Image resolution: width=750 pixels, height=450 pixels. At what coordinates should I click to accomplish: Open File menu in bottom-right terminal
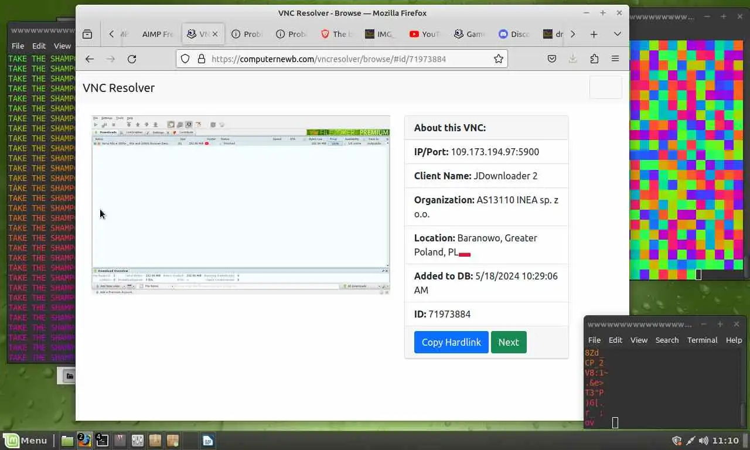click(x=594, y=340)
